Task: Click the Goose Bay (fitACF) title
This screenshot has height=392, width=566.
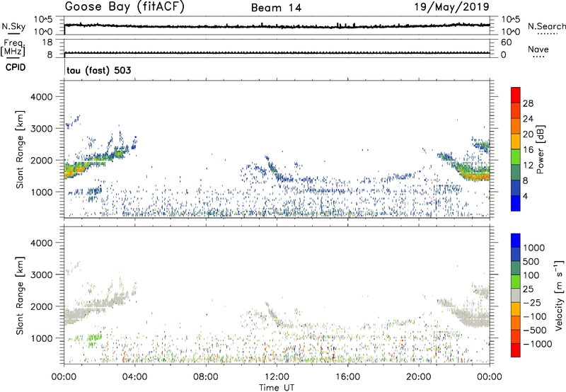Action: tap(125, 7)
